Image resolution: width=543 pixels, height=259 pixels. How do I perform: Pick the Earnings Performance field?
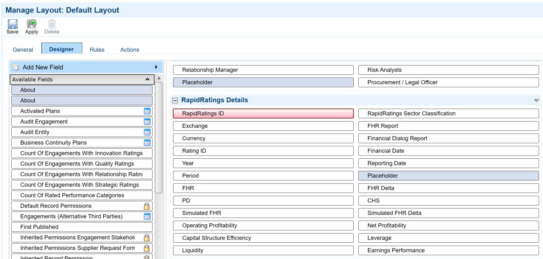pos(449,251)
